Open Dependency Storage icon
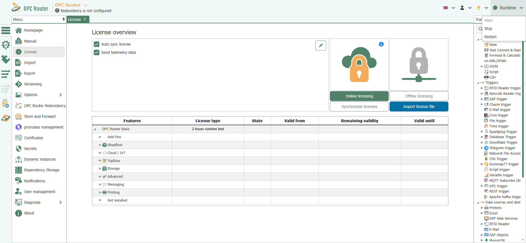This screenshot has height=243, width=526. (18, 170)
